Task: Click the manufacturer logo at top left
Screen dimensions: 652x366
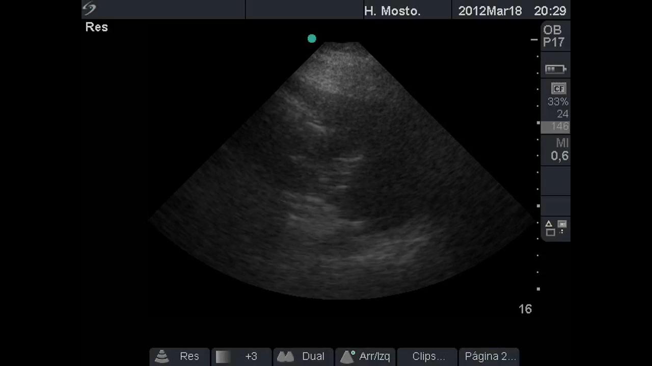Action: (90, 9)
